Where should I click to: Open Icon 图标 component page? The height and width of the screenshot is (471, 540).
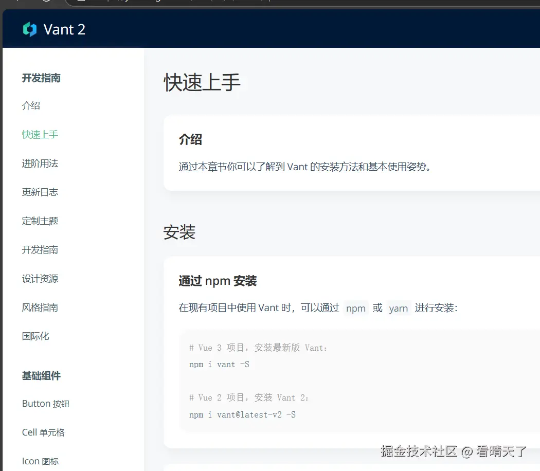[x=40, y=461]
